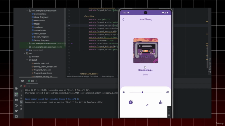The height and width of the screenshot is (126, 225).
Task: Click the up arrow in Run console
Action: pyautogui.click(x=21, y=91)
